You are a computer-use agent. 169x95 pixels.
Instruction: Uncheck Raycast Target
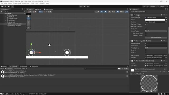145,24
